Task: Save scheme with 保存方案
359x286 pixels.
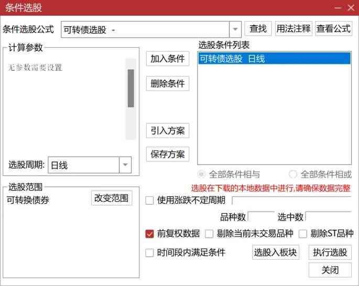Action: coord(167,154)
